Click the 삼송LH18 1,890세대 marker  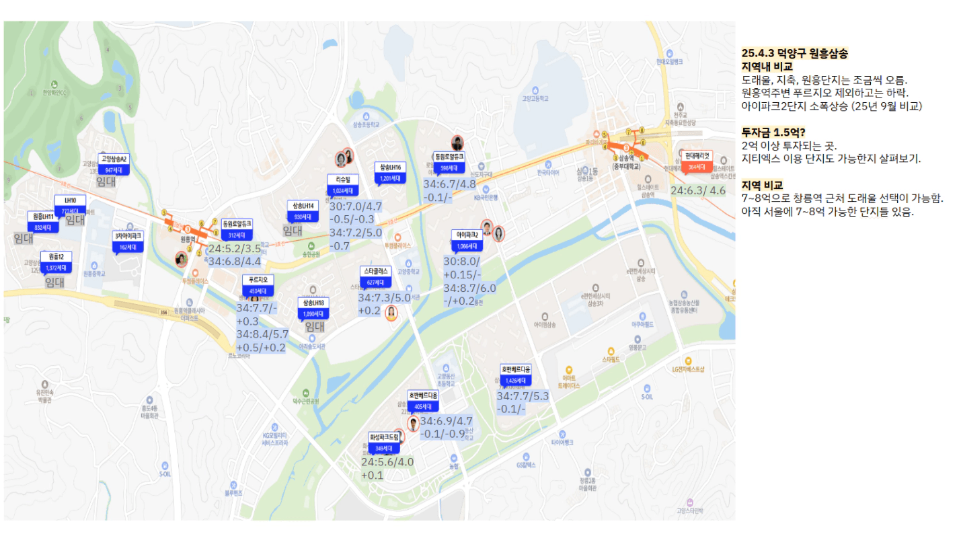[313, 309]
